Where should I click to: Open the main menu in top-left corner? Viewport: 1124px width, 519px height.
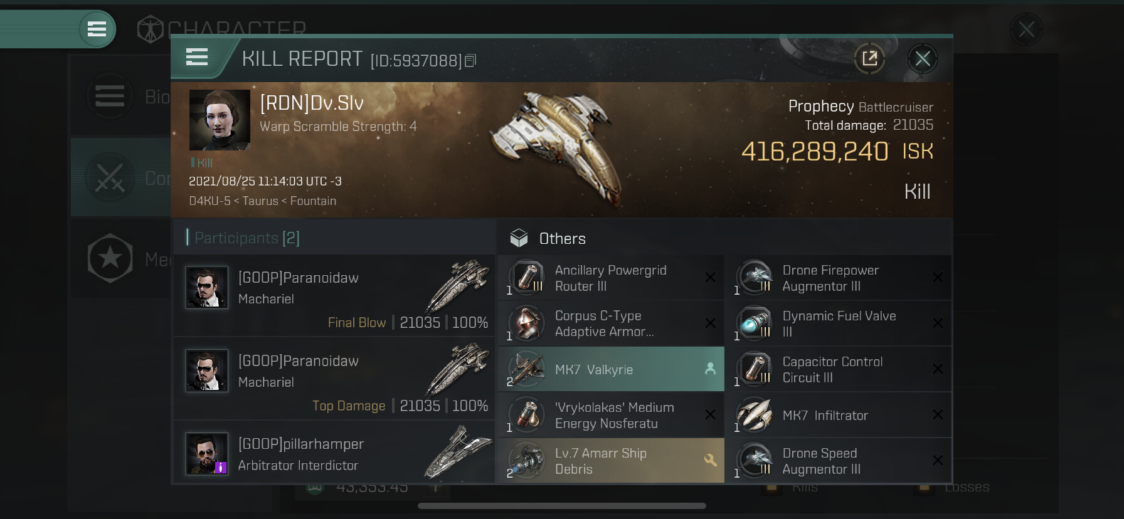(x=97, y=29)
